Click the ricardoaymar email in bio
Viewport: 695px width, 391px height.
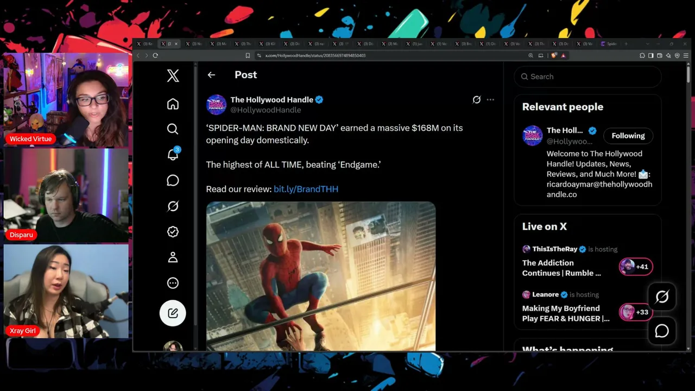coord(599,189)
